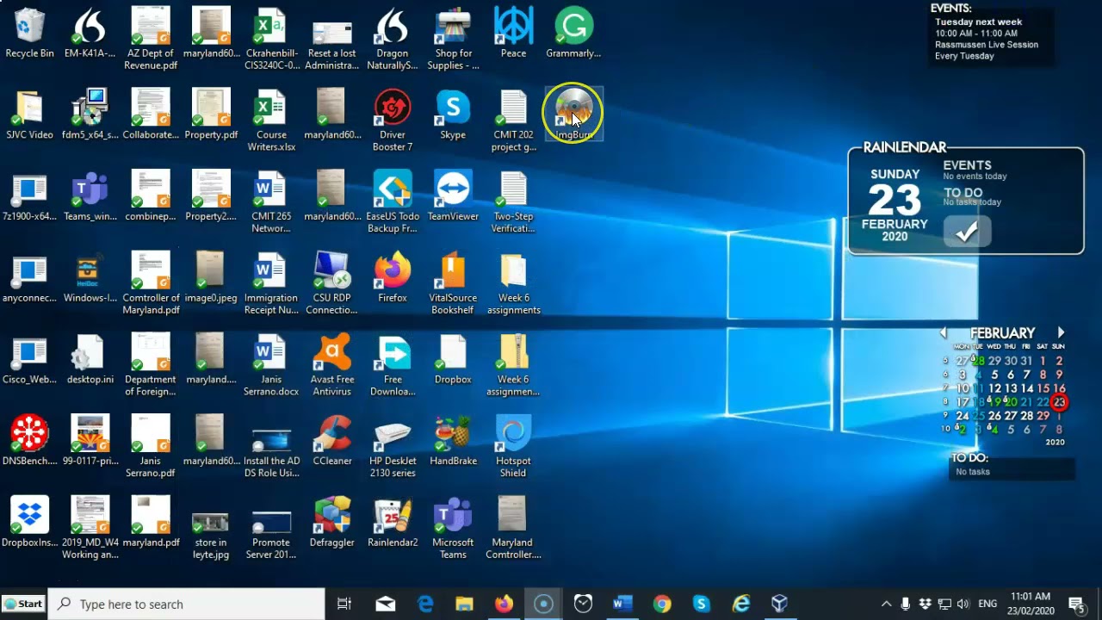
Task: Open Hotspot Shield desktop shortcut
Action: click(x=513, y=446)
